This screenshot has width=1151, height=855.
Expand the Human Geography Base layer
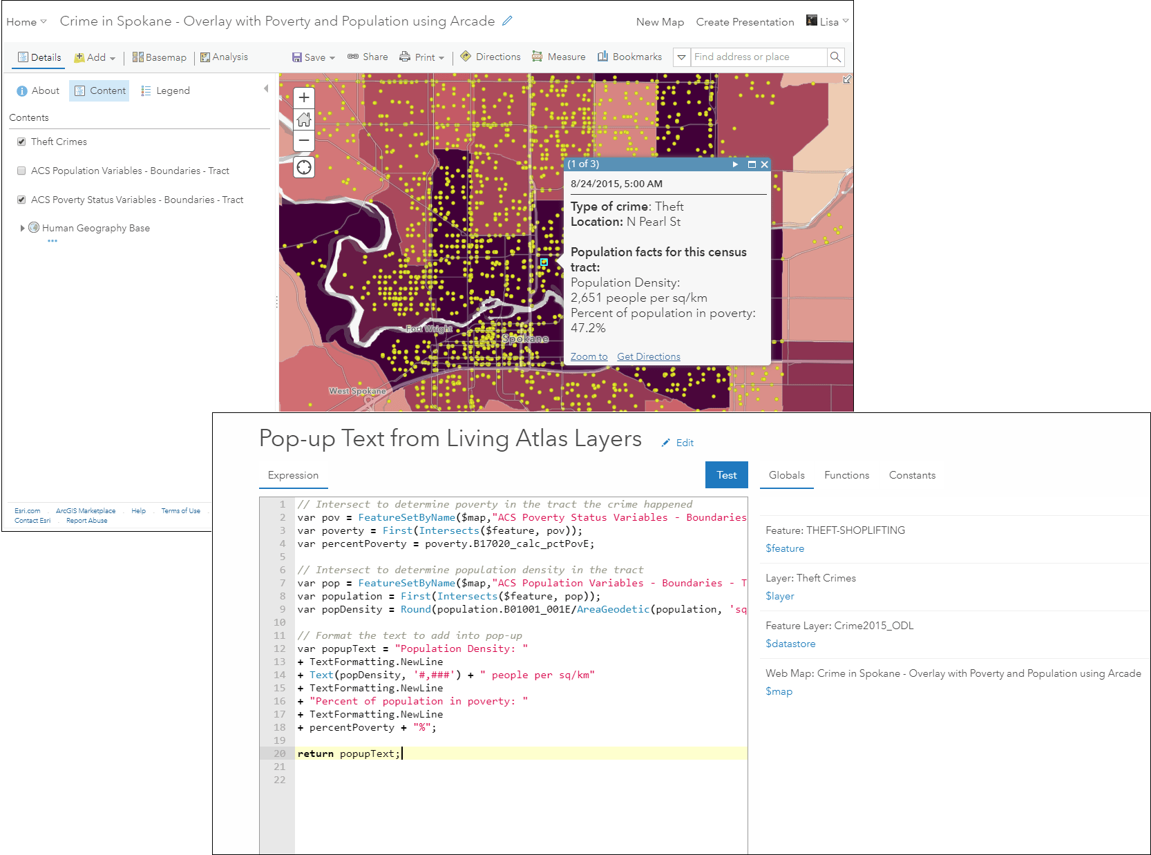click(x=22, y=228)
